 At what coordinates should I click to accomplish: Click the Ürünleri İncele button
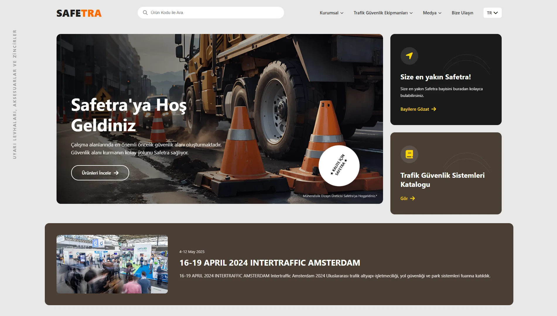click(100, 173)
